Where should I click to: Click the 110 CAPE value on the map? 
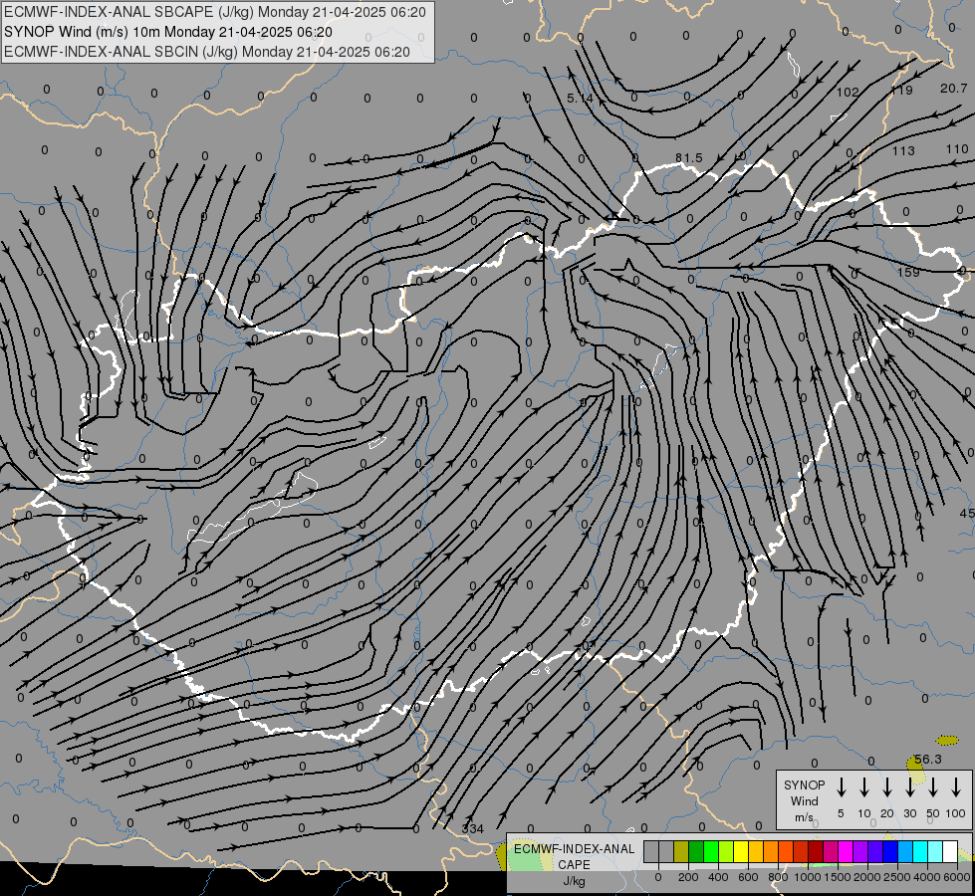958,148
